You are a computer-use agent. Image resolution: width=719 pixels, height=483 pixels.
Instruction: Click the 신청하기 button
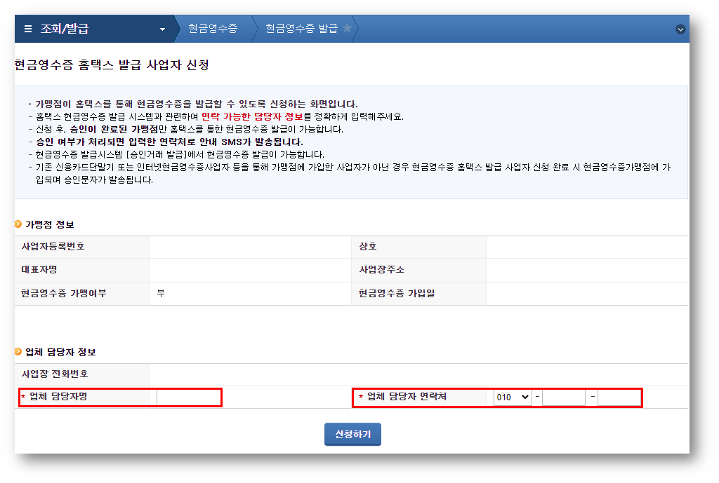coord(352,434)
